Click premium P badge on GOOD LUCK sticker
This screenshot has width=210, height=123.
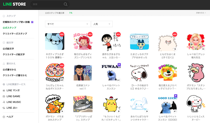click(x=176, y=96)
